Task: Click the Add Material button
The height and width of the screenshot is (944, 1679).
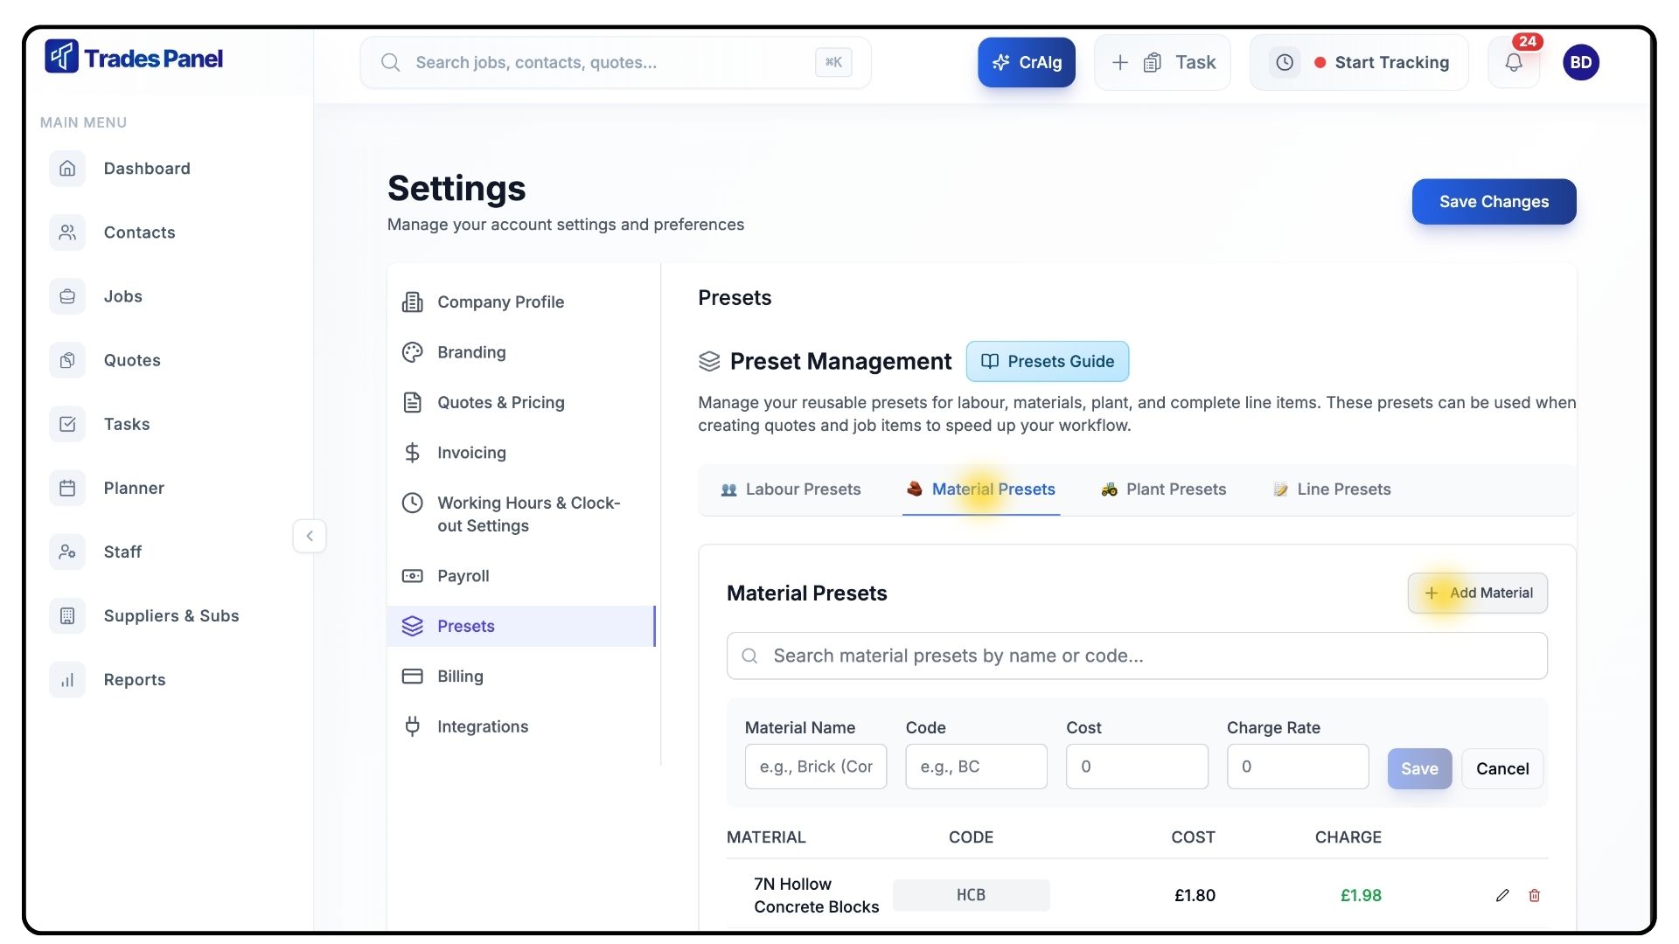Action: click(x=1477, y=593)
